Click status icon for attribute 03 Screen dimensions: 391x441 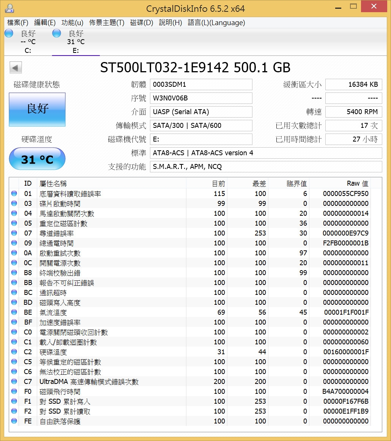click(x=14, y=203)
